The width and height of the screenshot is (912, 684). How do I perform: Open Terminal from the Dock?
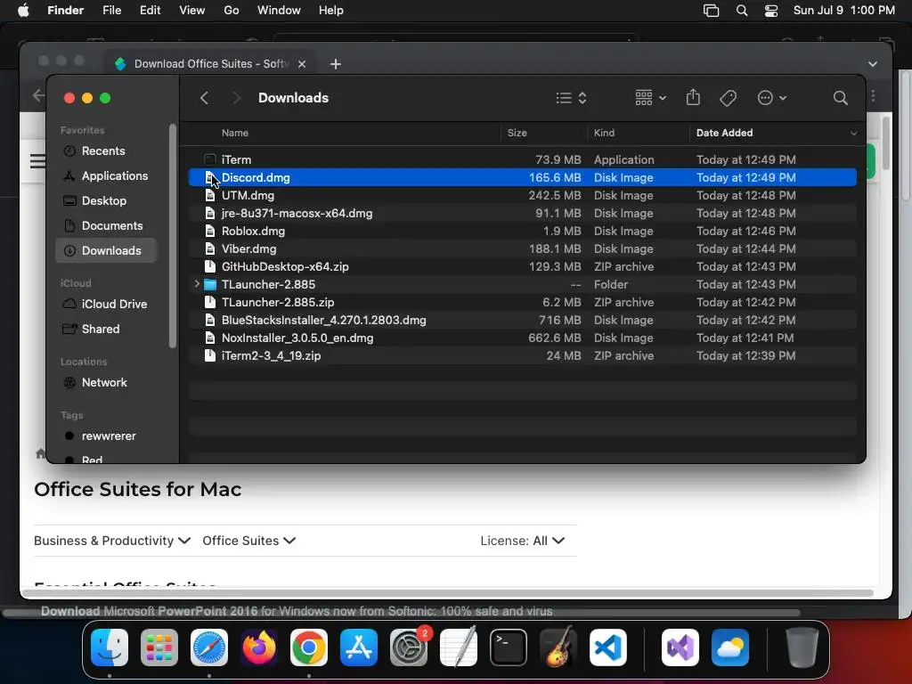[x=509, y=647]
